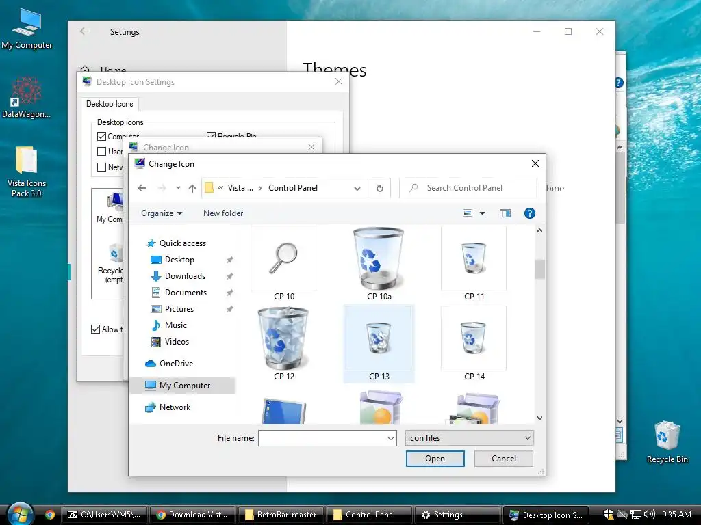Open the Icon files type dropdown
This screenshot has width=701, height=525.
point(469,438)
